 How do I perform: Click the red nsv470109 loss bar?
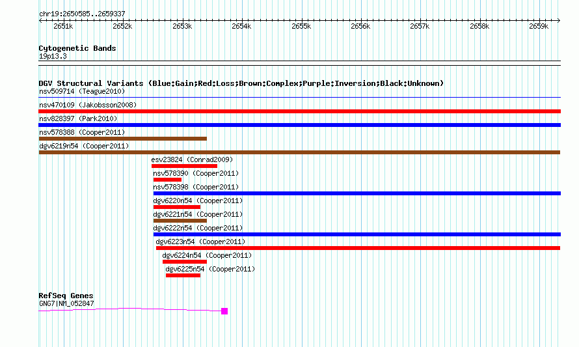click(299, 111)
